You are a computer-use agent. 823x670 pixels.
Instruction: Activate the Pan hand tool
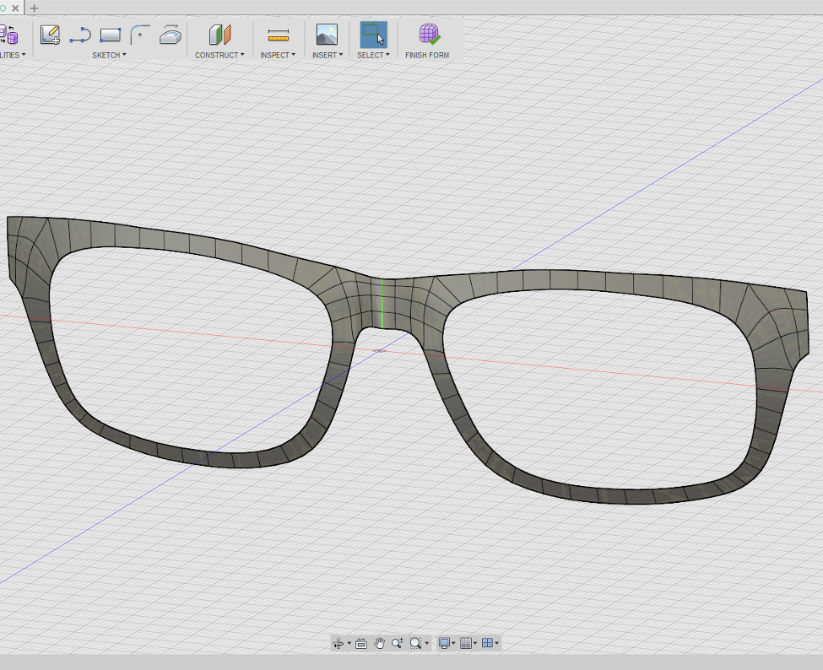[x=379, y=643]
